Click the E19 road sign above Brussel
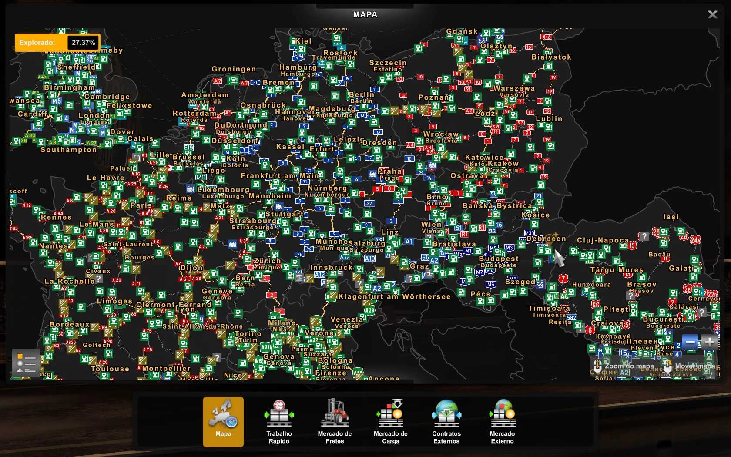This screenshot has height=457, width=731. 188,148
